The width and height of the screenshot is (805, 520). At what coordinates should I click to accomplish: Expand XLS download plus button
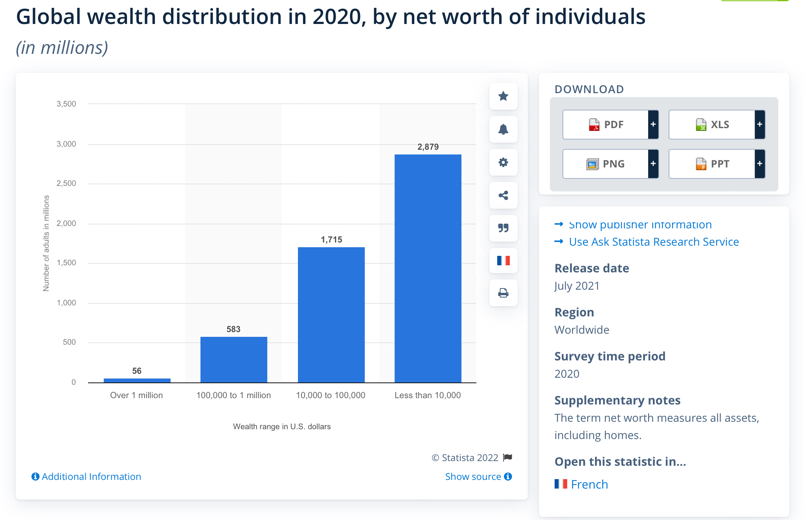760,125
